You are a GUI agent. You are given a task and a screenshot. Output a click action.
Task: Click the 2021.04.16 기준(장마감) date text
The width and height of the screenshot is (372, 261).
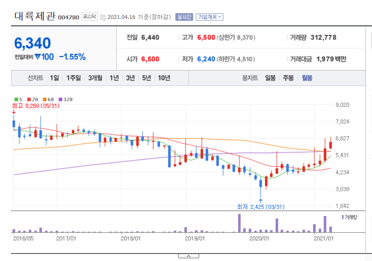139,17
